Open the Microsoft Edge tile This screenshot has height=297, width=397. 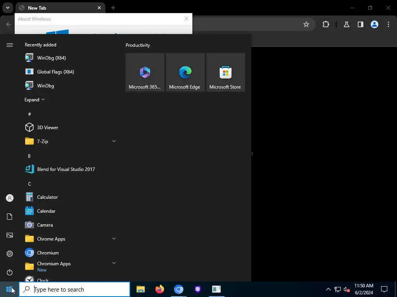click(x=185, y=72)
